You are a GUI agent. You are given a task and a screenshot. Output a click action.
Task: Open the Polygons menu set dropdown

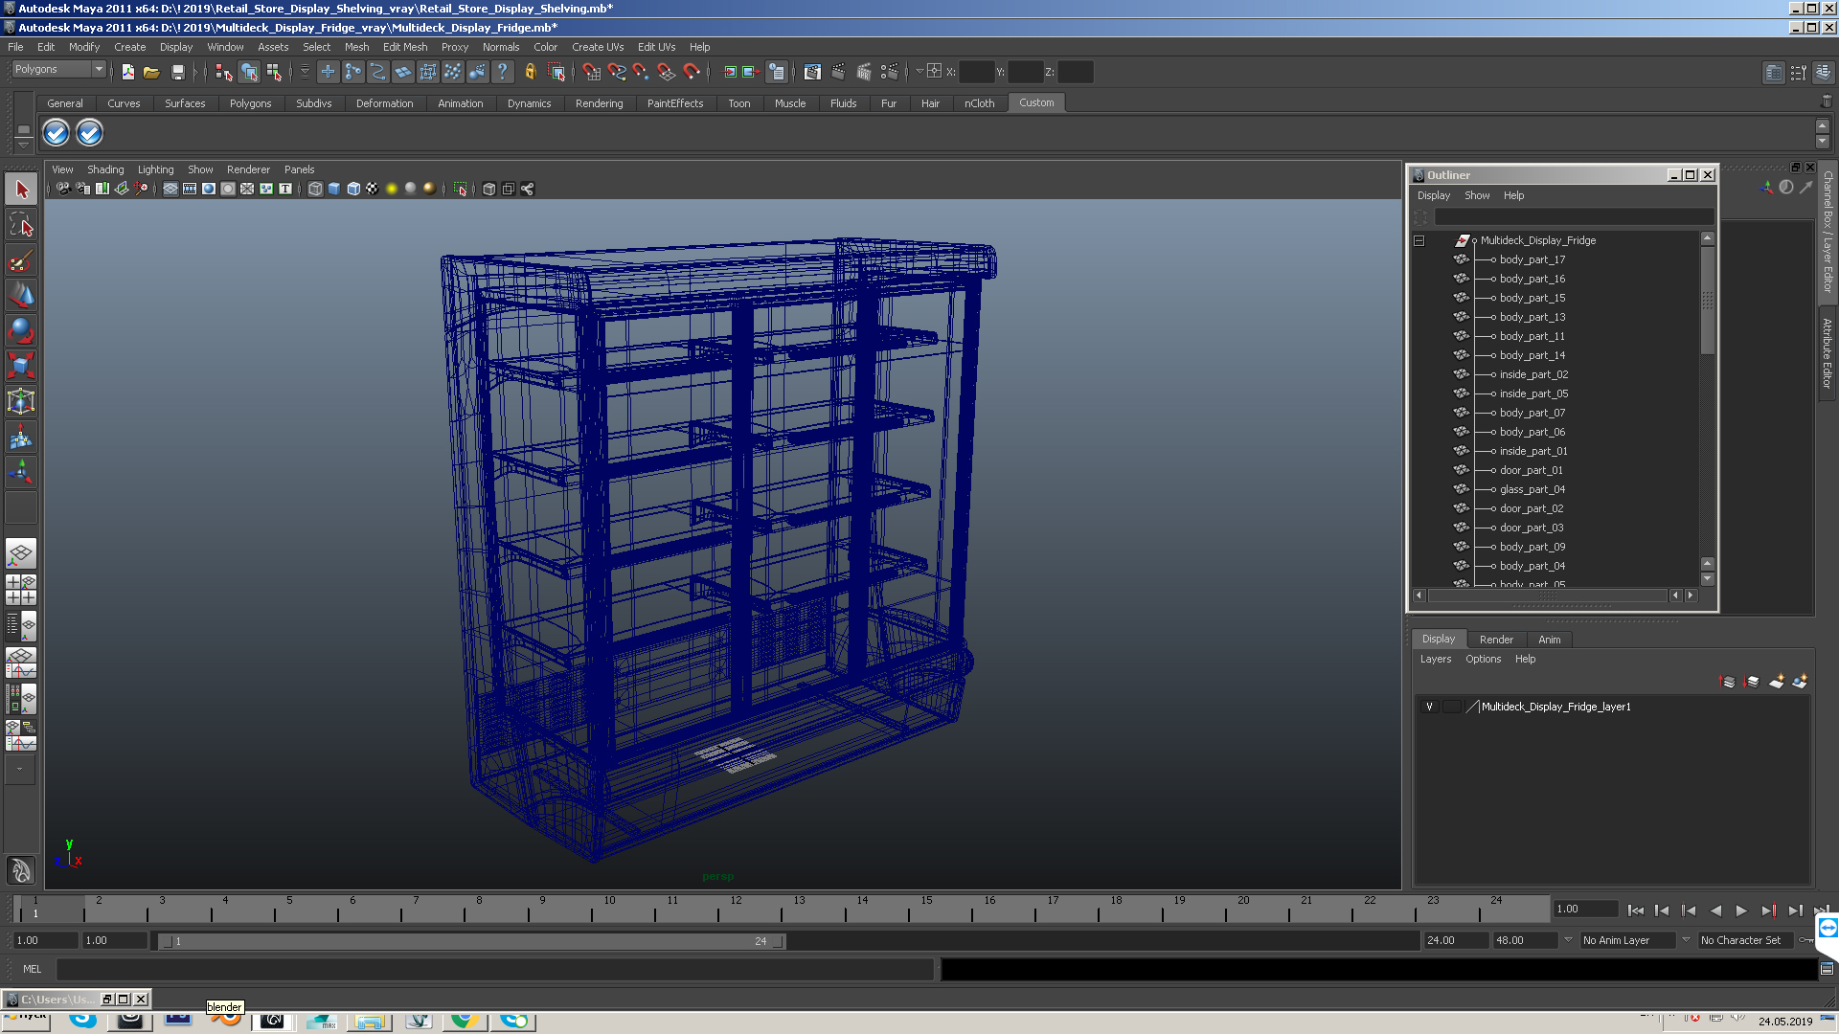[59, 69]
